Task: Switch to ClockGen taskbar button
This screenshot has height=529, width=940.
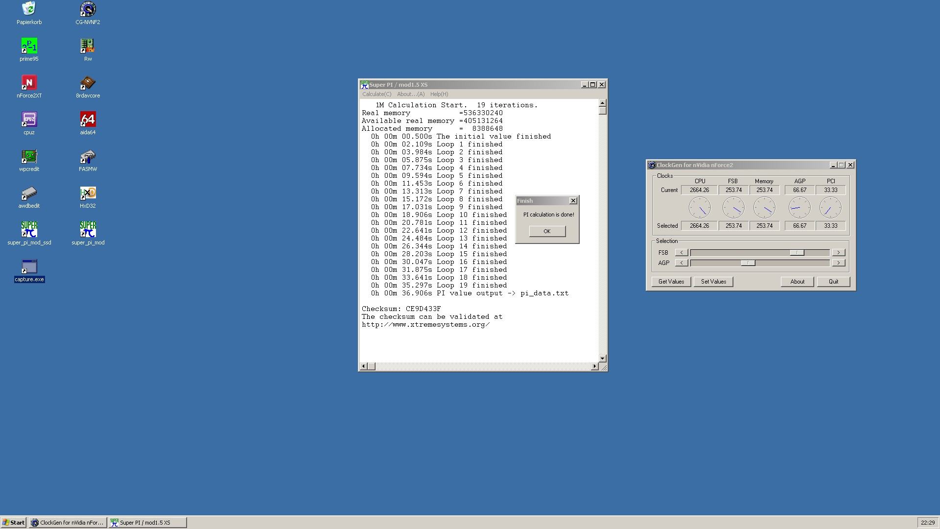Action: [x=68, y=523]
